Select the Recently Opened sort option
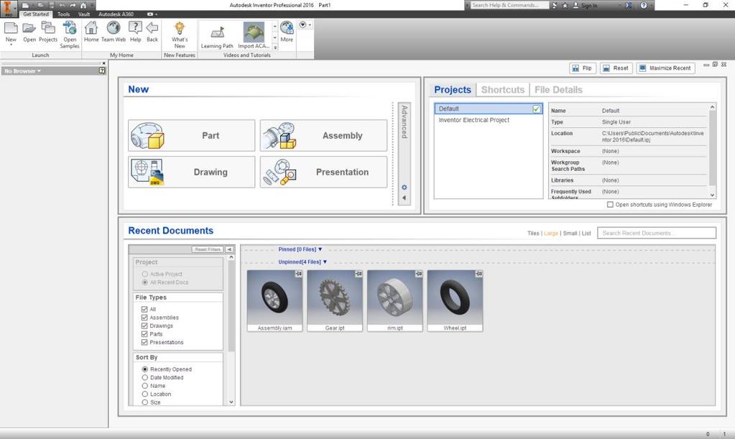Screen dimensions: 735x439 (x=145, y=369)
